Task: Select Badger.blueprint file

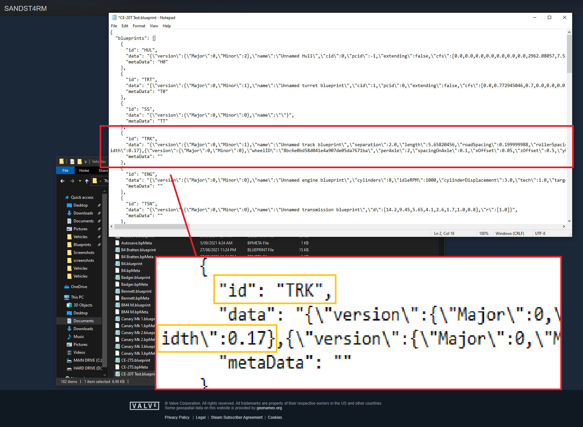Action: click(136, 278)
